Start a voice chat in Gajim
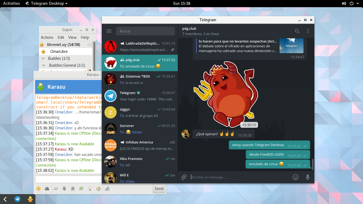 point(64,189)
